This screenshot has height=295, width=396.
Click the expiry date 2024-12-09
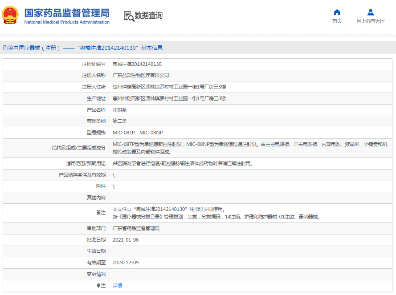click(x=126, y=263)
